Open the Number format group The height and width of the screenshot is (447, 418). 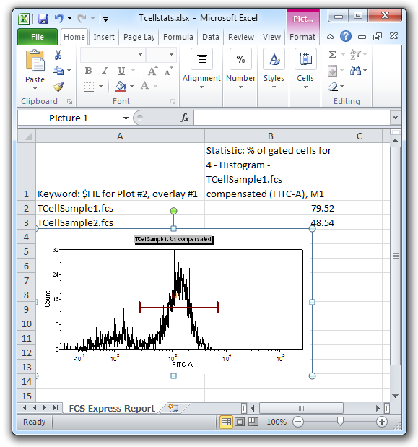click(240, 69)
